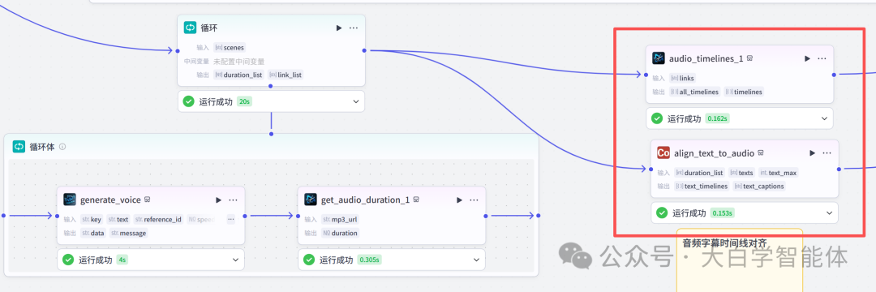The image size is (876, 292).
Task: Click timelines output tag in audio_timelines_1
Action: [x=745, y=92]
